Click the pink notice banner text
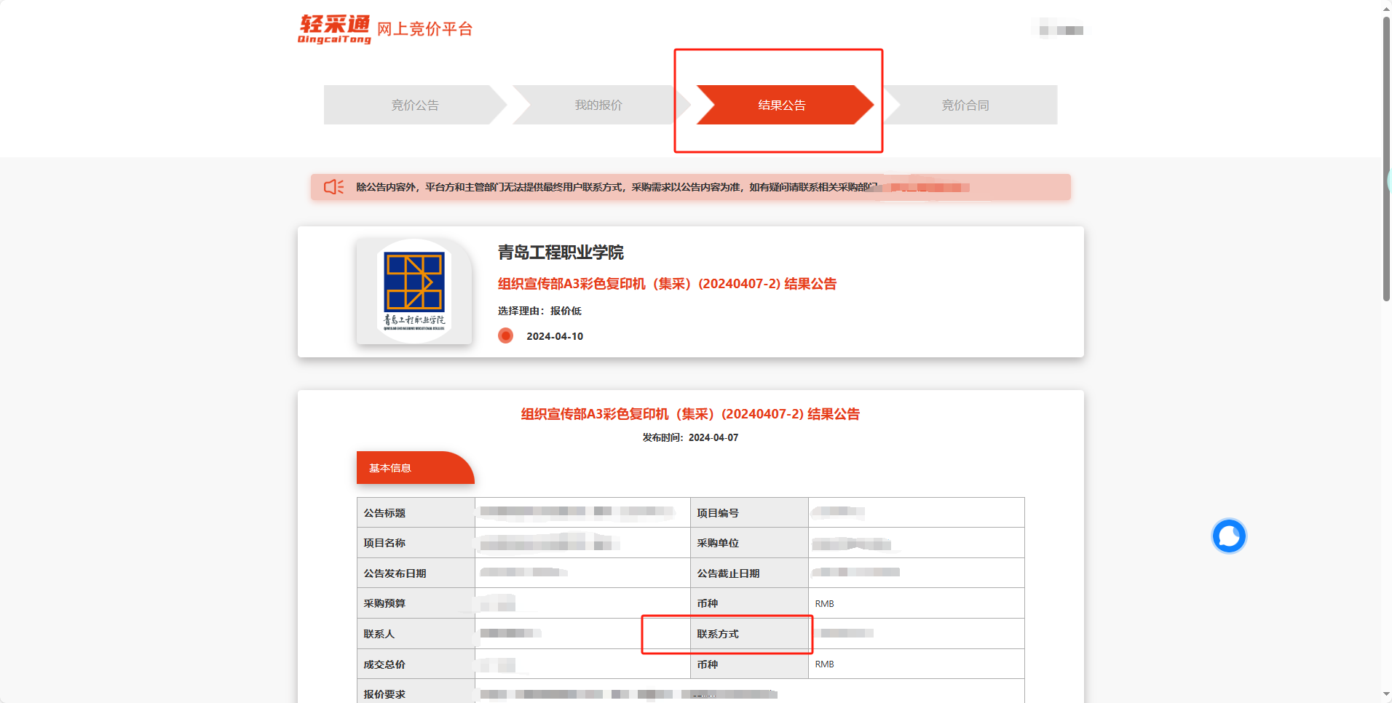This screenshot has height=703, width=1392. pyautogui.click(x=615, y=187)
